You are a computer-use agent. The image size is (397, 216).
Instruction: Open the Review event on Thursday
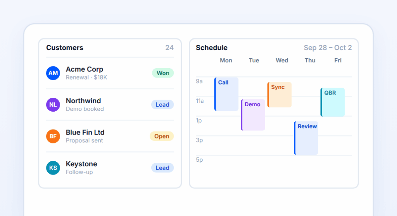tap(306, 138)
